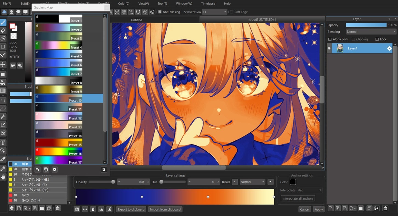Screen dimensions: 398x216
Task: Click the anchor Color swatch
Action: click(293, 182)
